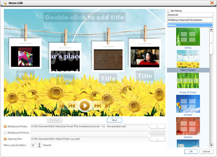Select the Drops of Green template thumbnail
The image size is (217, 157).
[x=188, y=80]
